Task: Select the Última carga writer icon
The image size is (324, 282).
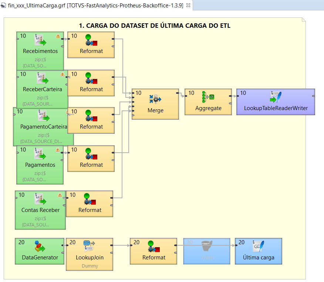Action: pos(258,247)
